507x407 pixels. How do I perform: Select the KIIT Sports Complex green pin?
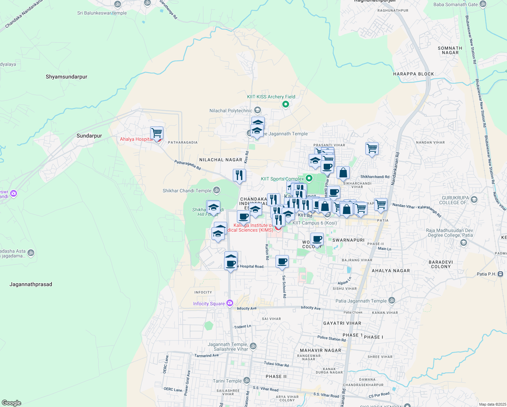(309, 178)
